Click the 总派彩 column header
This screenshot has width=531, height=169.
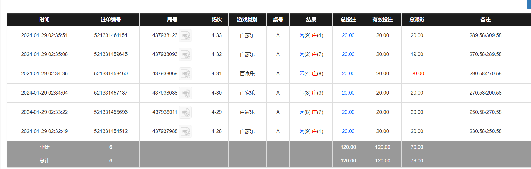tap(417, 20)
